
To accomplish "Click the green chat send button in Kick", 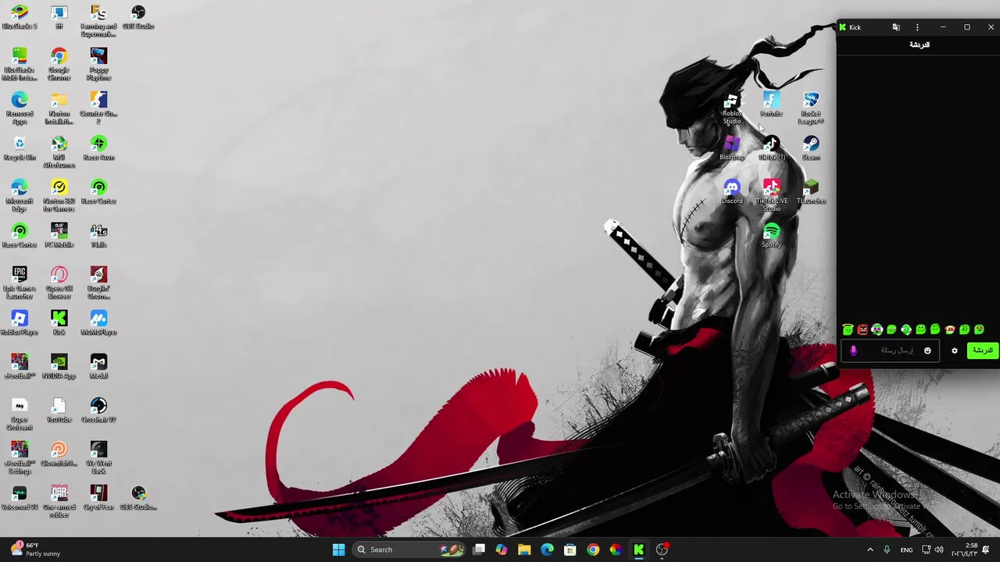I will click(x=982, y=350).
